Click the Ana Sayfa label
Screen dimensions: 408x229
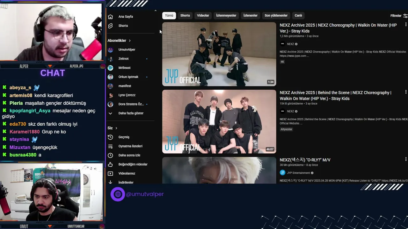tap(126, 17)
